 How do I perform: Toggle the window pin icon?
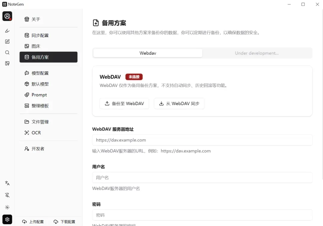(7, 195)
